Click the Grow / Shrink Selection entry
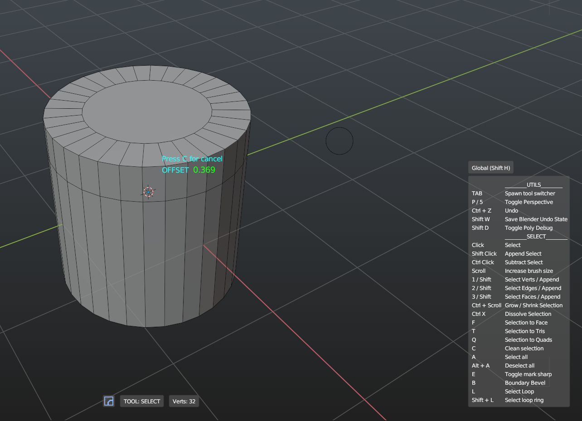582x421 pixels. (x=533, y=305)
